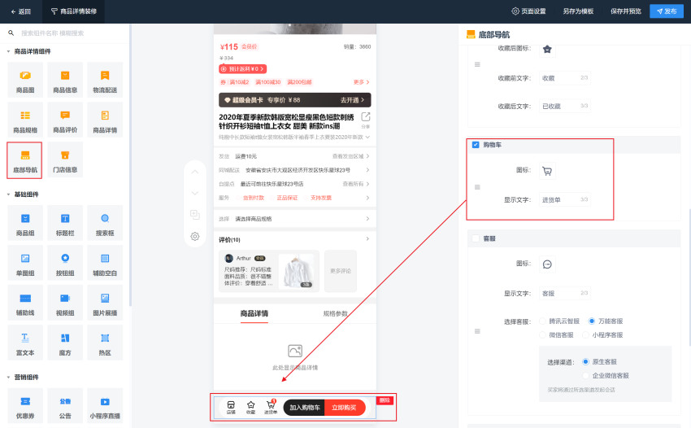Add the 辅助线 component
Screen dimensions: 691x428
(x=25, y=303)
